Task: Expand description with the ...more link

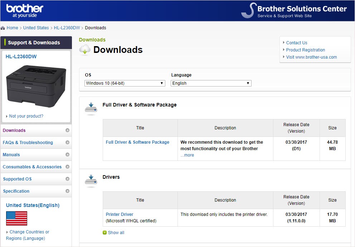Action: (187, 155)
